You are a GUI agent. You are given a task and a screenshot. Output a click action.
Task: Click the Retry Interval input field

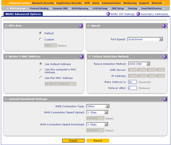[x=132, y=82]
